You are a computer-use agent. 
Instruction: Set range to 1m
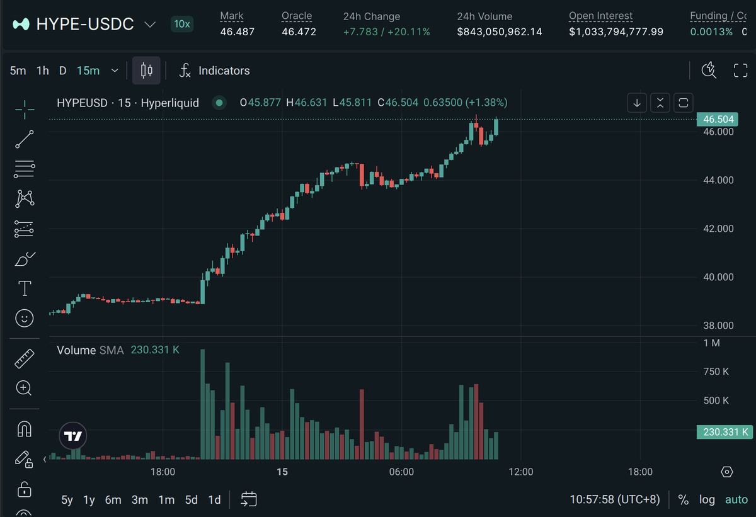pyautogui.click(x=166, y=499)
